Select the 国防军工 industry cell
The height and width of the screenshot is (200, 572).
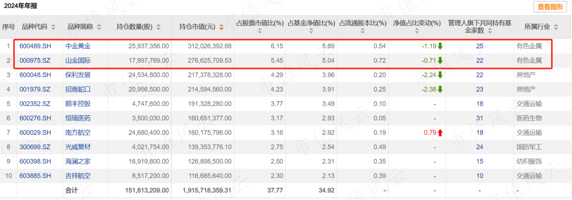point(529,147)
